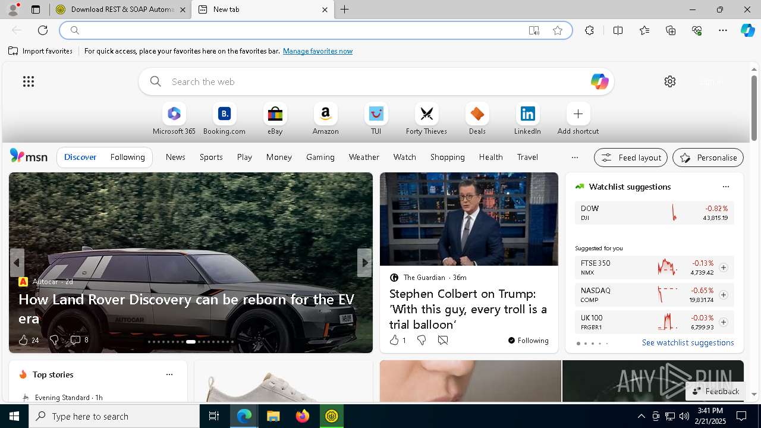761x428 pixels.
Task: Open Task View on taskbar
Action: point(214,416)
